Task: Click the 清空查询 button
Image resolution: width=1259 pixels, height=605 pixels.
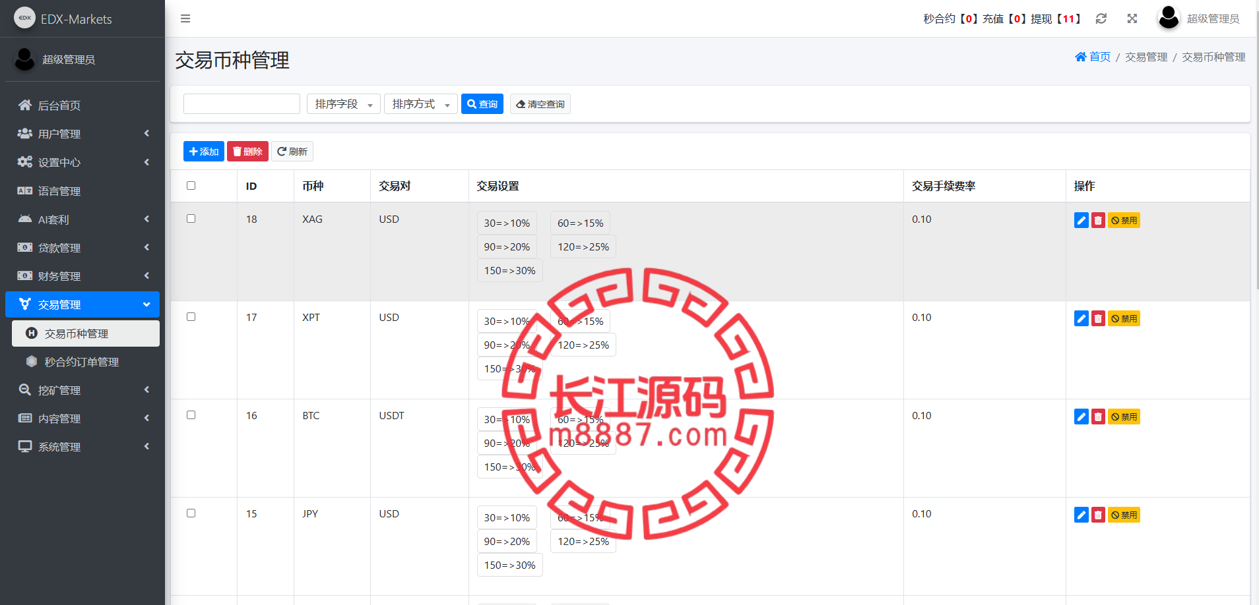Action: 540,104
